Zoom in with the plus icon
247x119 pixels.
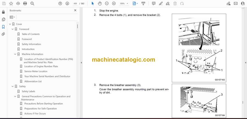pyautogui.click(x=114, y=4)
